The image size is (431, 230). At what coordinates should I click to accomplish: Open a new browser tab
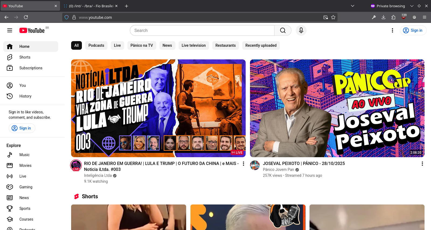click(x=127, y=6)
